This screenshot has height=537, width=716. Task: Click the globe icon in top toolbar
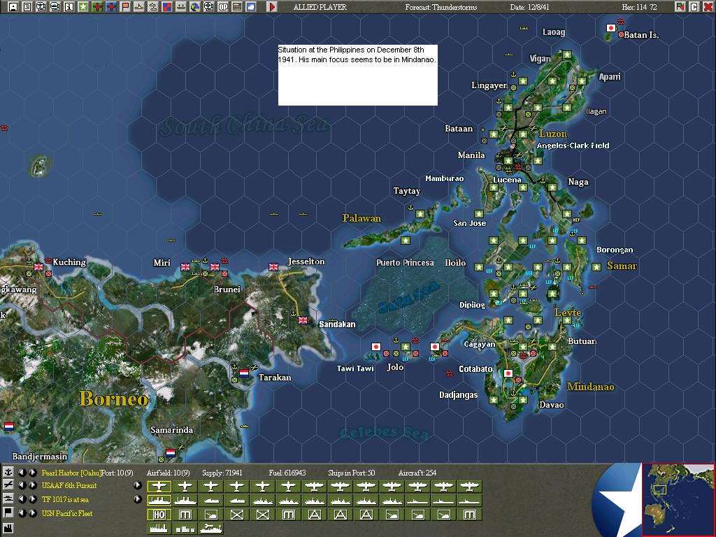[x=195, y=7]
